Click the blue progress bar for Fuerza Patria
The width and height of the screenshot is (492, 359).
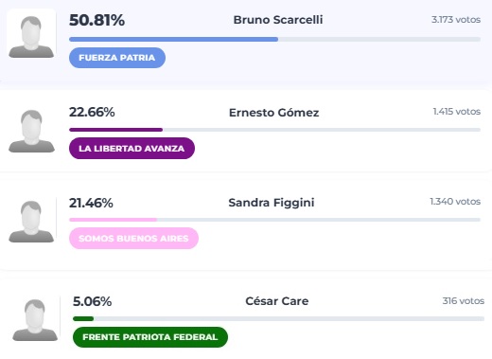[173, 40]
